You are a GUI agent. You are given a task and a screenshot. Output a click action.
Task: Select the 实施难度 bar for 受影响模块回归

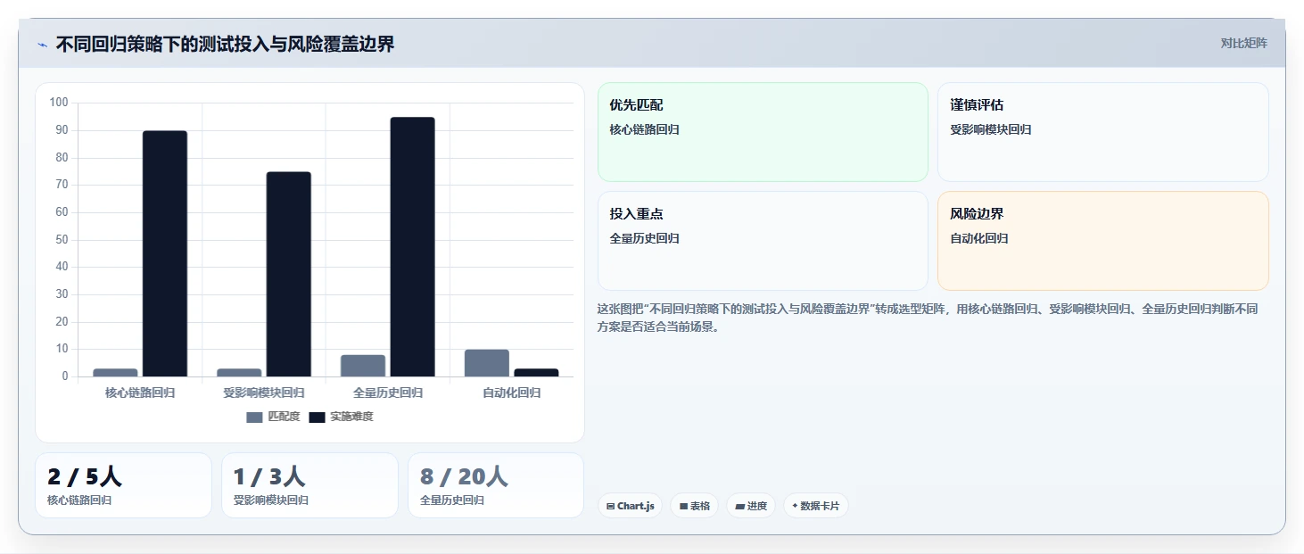click(289, 274)
